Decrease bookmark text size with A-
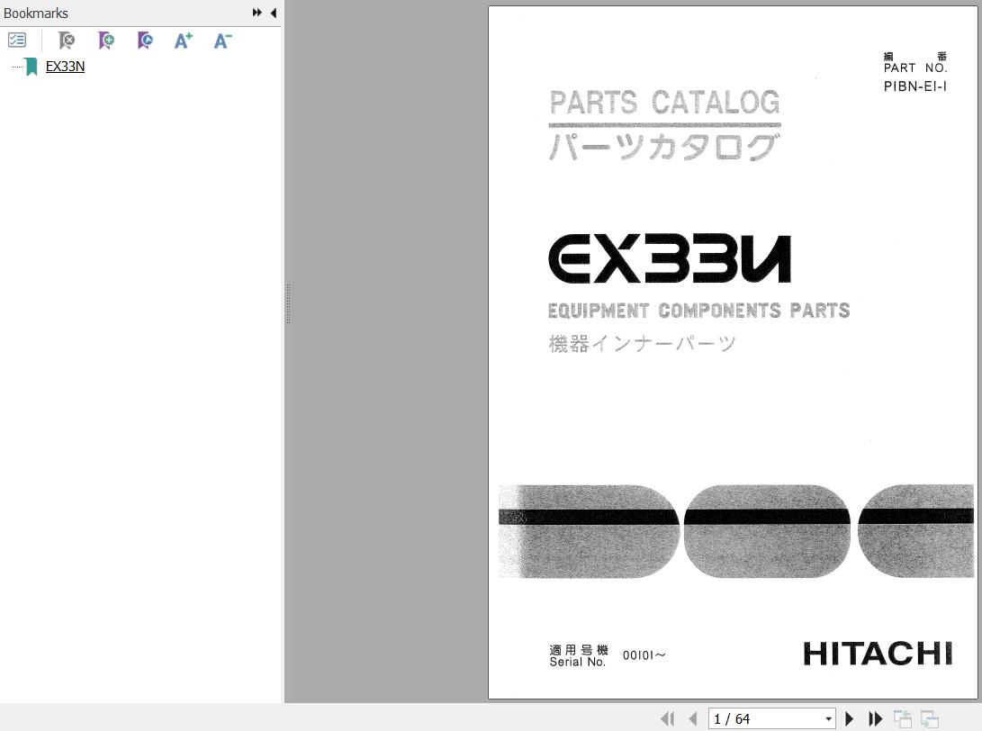This screenshot has width=982, height=731. (222, 41)
